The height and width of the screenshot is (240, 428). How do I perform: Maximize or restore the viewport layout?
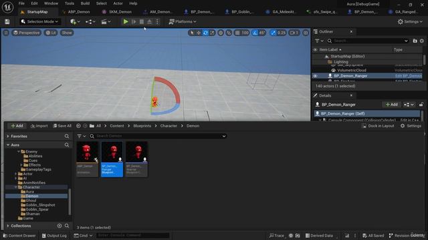click(x=306, y=33)
